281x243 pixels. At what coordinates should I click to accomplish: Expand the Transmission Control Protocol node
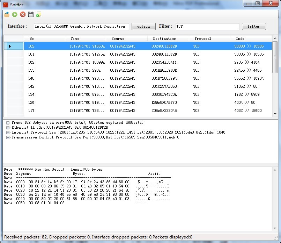[x=8, y=137]
